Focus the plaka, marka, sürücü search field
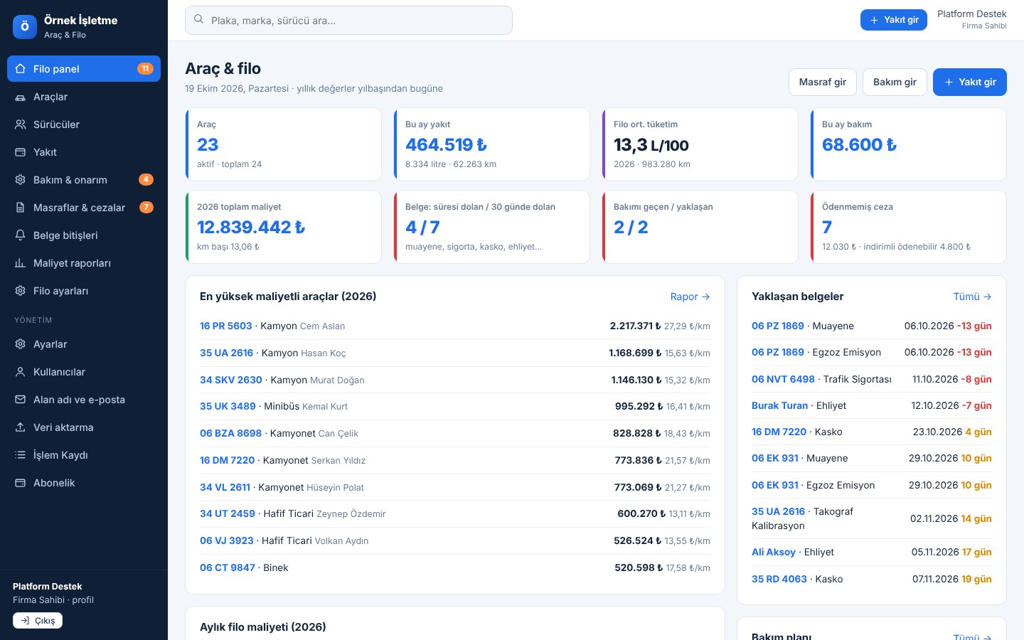This screenshot has width=1024, height=640. [x=348, y=20]
